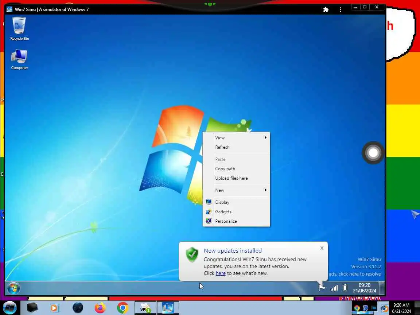Open VirtualBox taskbar item
Screen dimensions: 420x315
click(x=145, y=308)
